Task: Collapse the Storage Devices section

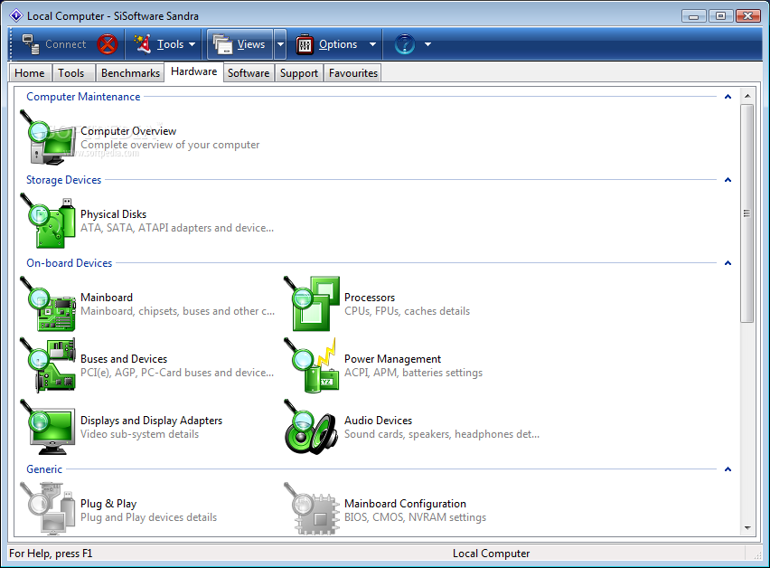Action: [728, 180]
